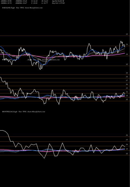Click the DAILY Eagle View TFSL chart title
This screenshot has width=130, height=187.
[x=22, y=8]
